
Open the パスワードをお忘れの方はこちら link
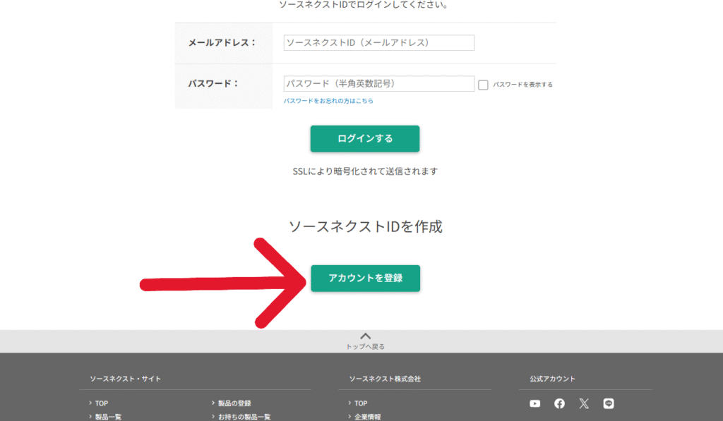tap(328, 101)
